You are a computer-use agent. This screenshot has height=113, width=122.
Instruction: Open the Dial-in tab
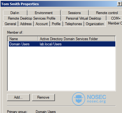point(15,13)
